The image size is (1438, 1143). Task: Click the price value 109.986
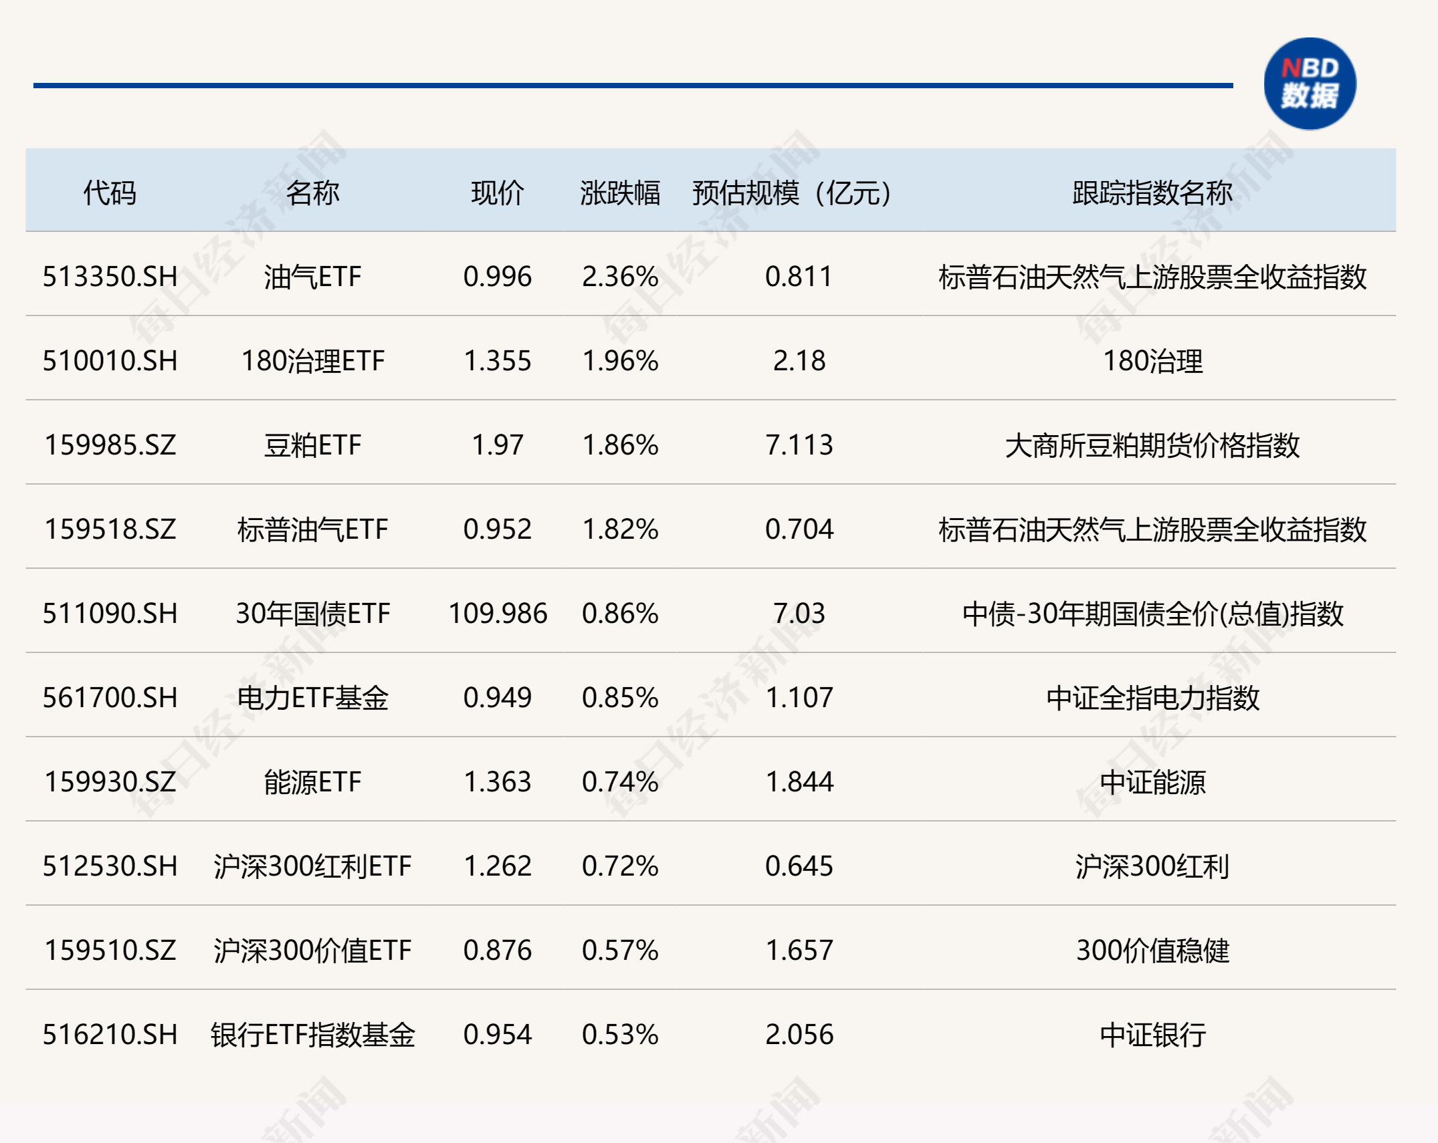coord(498,614)
